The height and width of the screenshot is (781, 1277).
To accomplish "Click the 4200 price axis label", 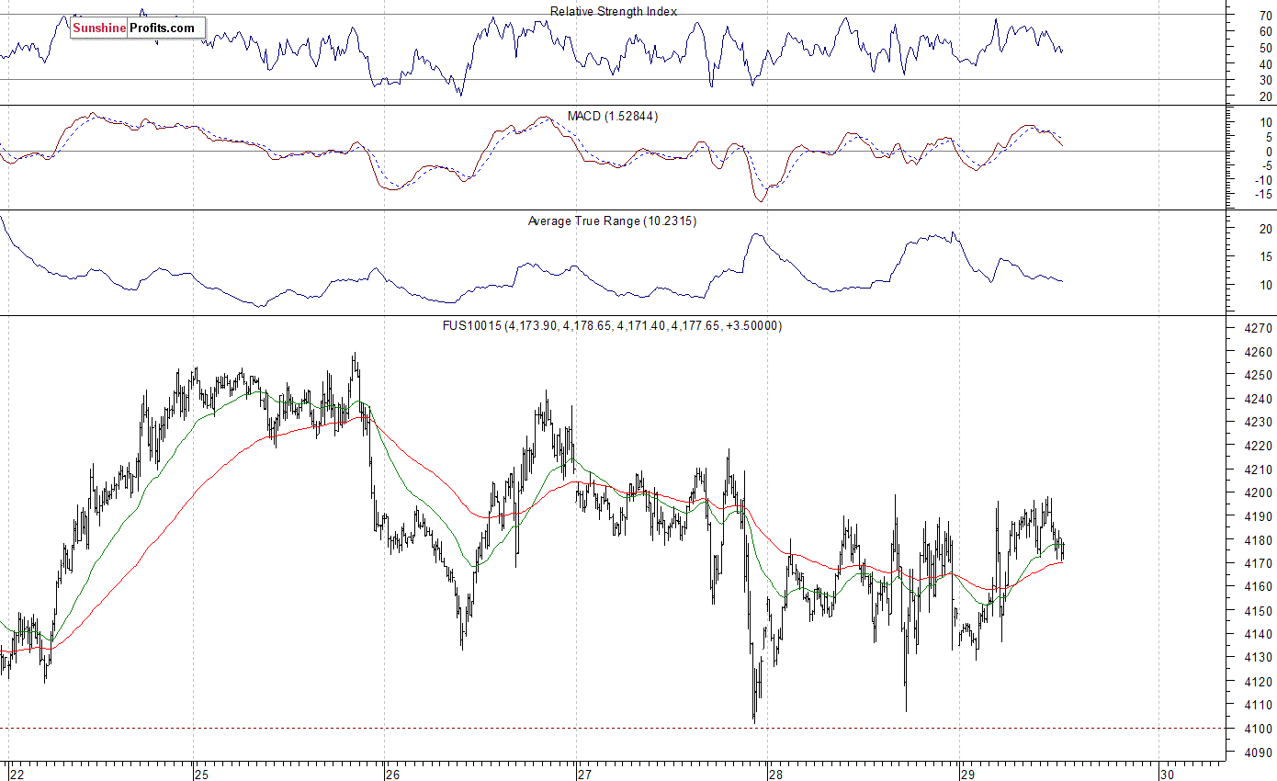I will click(1258, 492).
